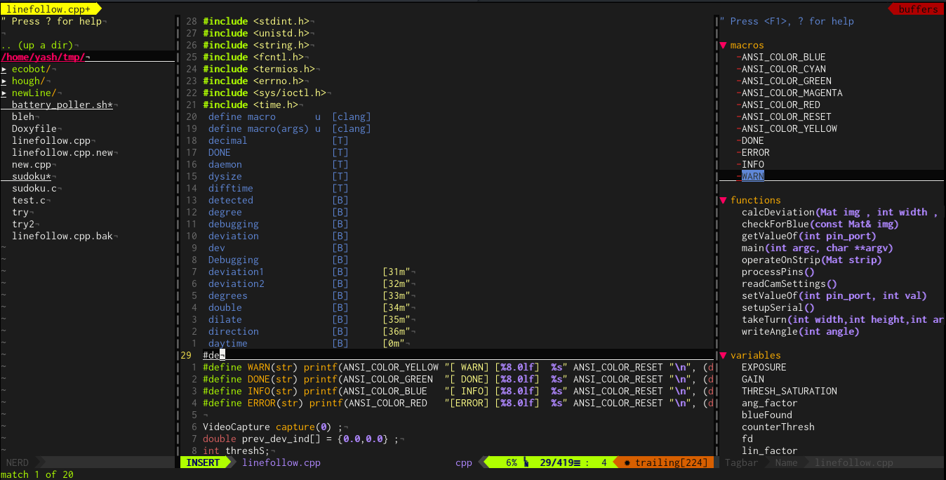946x480 pixels.
Task: Jump to ANSI_COLOR_BLUE macro tag
Action: [x=784, y=57]
